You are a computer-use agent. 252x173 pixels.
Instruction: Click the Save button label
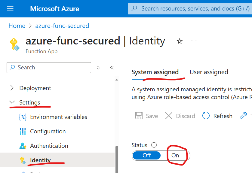[x=152, y=116]
